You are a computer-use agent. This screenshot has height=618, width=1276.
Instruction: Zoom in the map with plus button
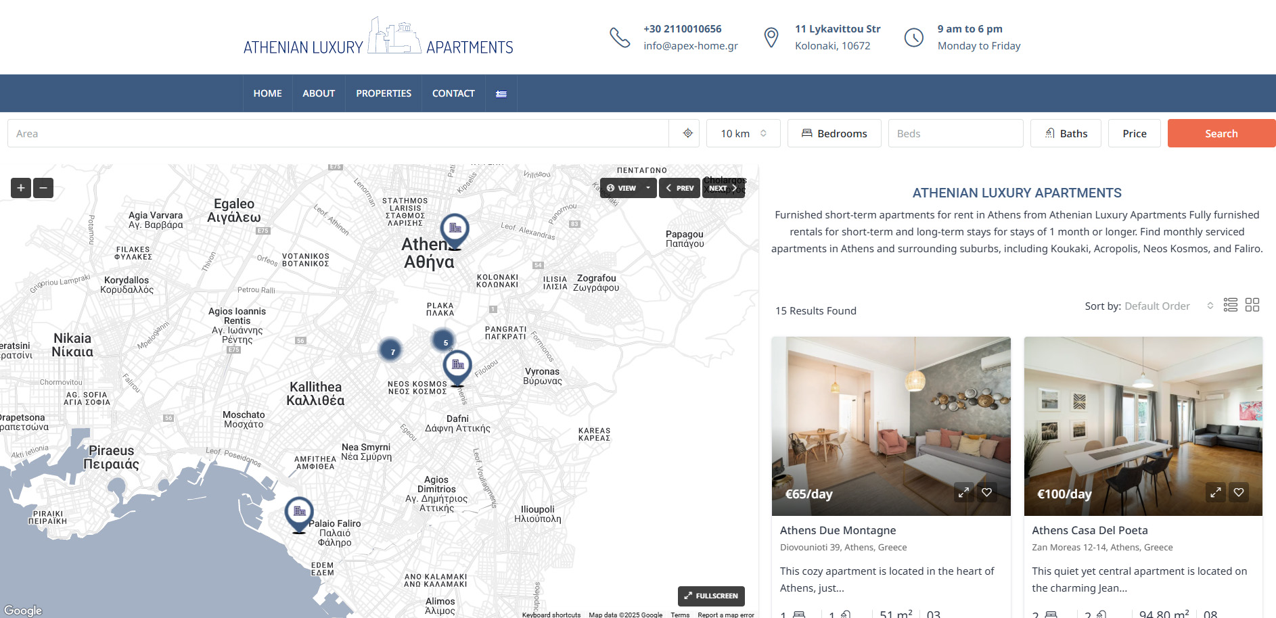coord(21,188)
